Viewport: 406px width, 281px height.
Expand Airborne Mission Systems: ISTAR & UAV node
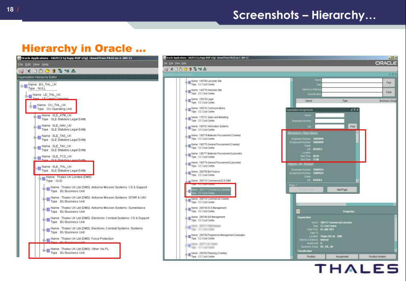pos(44,199)
